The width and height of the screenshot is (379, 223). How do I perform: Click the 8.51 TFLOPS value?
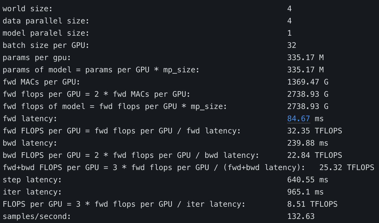[312, 204]
